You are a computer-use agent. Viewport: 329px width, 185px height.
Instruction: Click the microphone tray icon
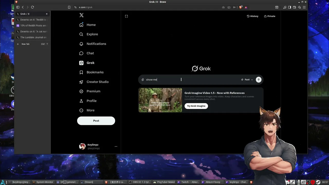[298, 182]
